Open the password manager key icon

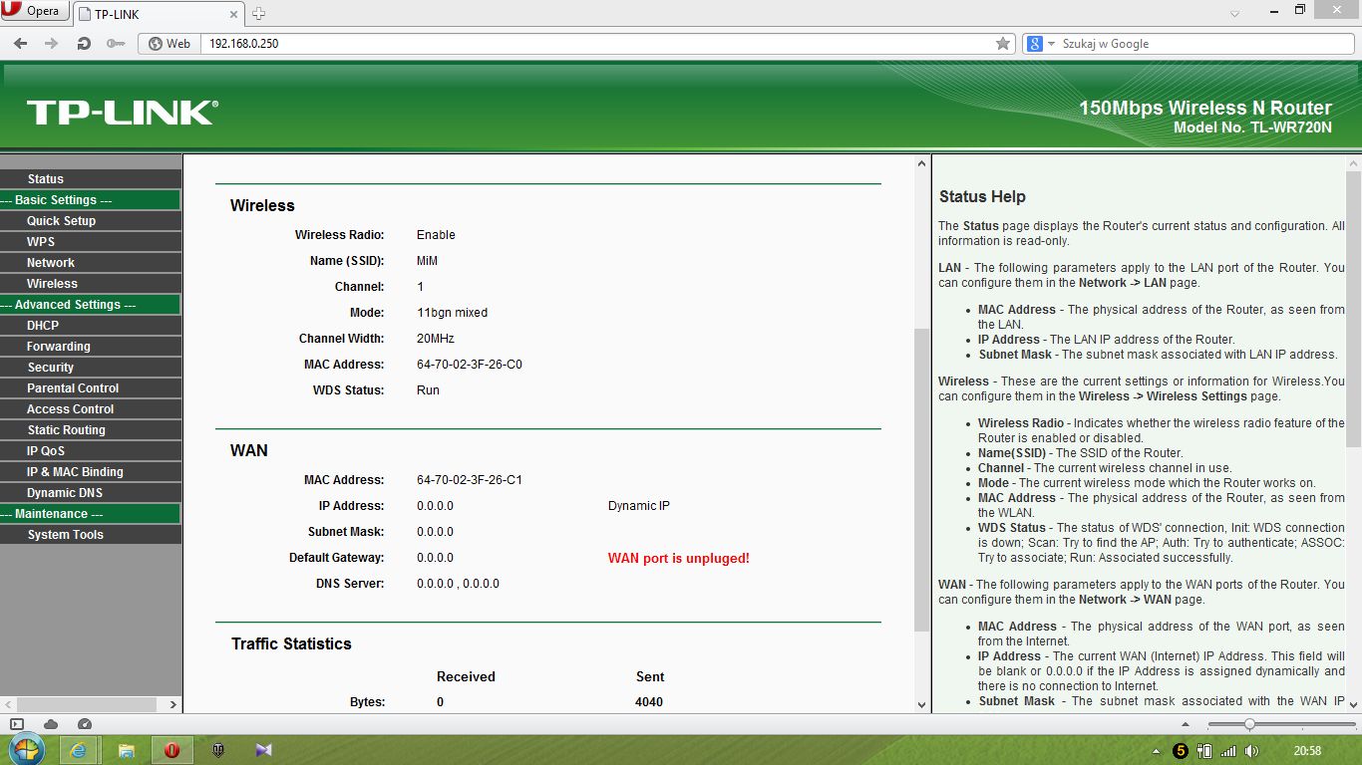(x=116, y=44)
